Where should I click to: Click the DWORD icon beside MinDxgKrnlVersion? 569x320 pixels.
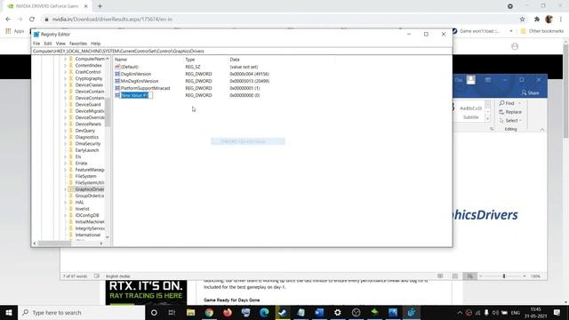click(x=117, y=81)
